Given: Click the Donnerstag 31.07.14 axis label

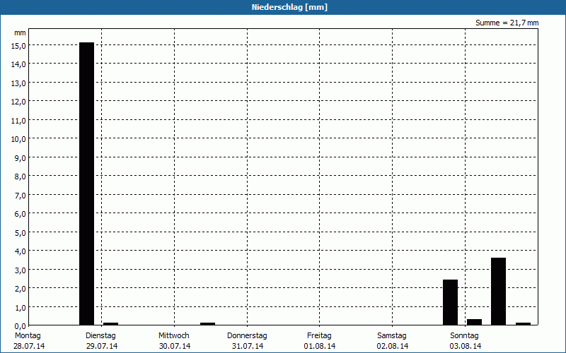Looking at the screenshot, I should coord(247,341).
